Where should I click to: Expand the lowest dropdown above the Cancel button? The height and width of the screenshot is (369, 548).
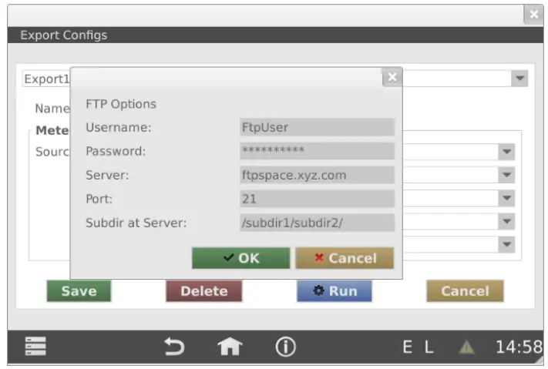[506, 244]
